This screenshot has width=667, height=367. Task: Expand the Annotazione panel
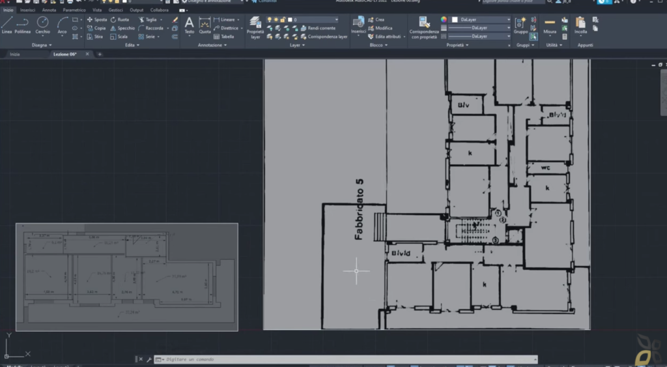212,45
